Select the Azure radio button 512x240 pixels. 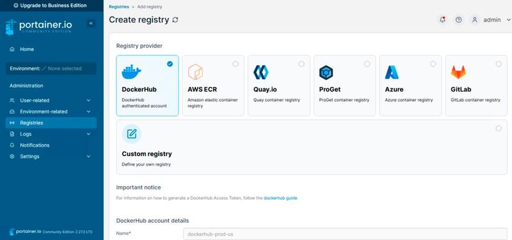pyautogui.click(x=433, y=64)
